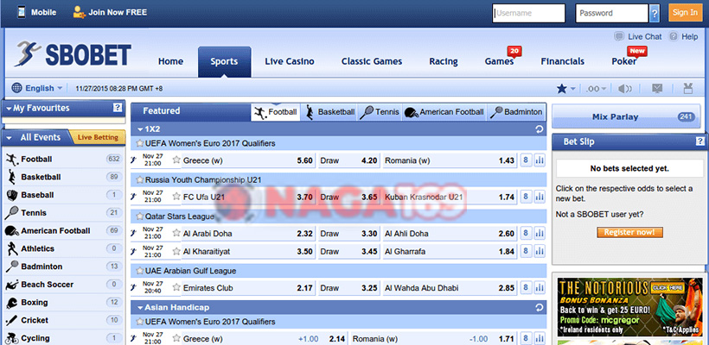Open statistics chart for Al Kharaitiyat match

coord(540,251)
